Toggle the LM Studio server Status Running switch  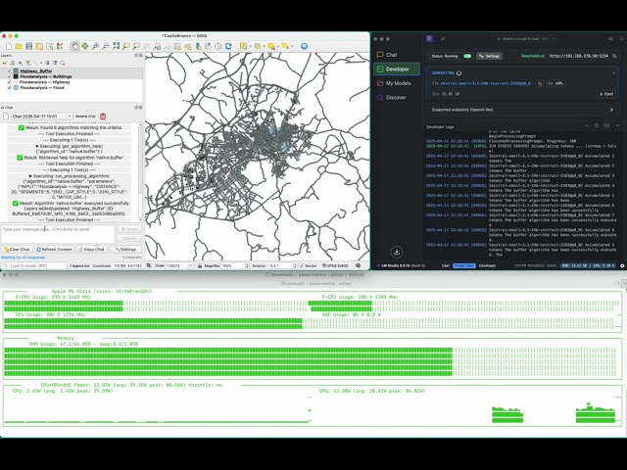pyautogui.click(x=467, y=56)
